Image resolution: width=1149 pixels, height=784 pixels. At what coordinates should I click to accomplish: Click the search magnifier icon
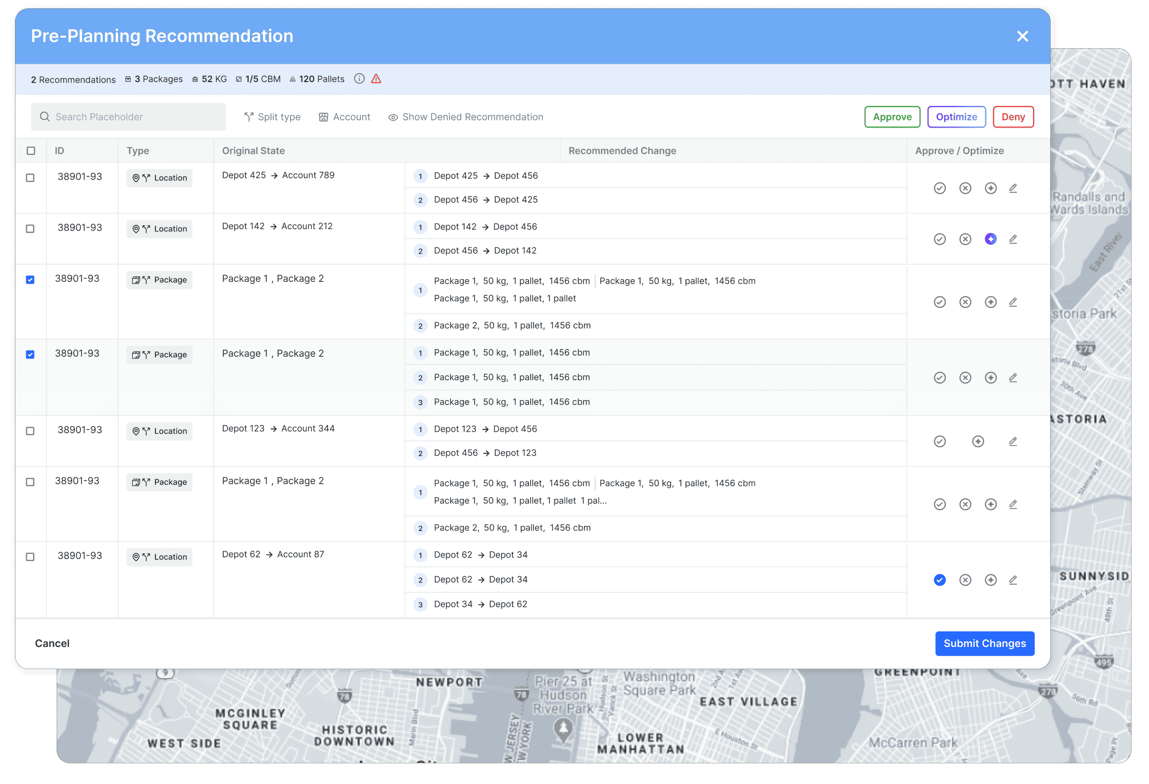(x=45, y=117)
